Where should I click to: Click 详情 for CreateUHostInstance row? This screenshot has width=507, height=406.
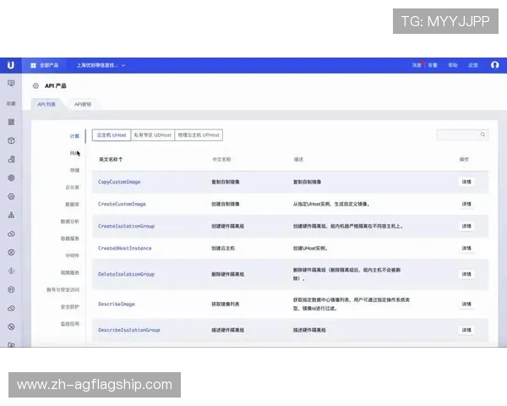coord(466,249)
